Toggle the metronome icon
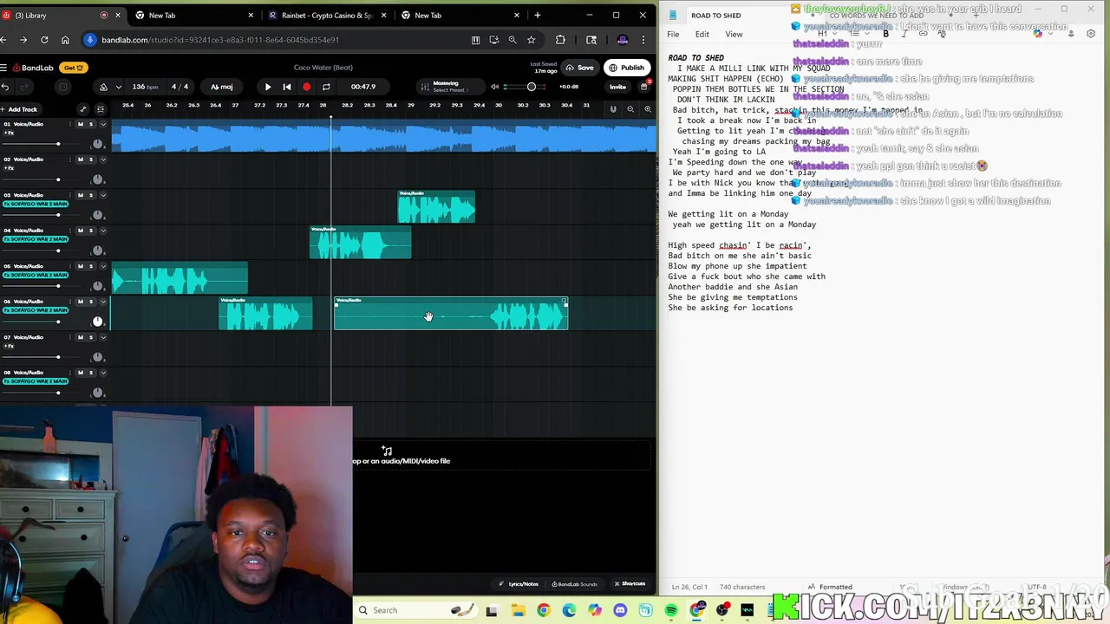 104,87
